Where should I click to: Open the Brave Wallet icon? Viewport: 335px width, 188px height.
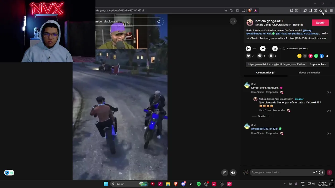click(x=315, y=10)
